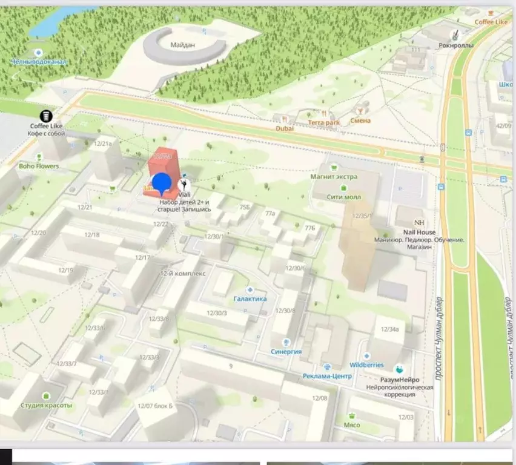This screenshot has height=465, width=516.
Task: Select building number 12/08
Action: 320,398
